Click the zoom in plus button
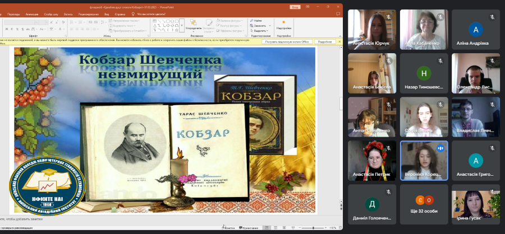The width and height of the screenshot is (505, 234). 326,228
